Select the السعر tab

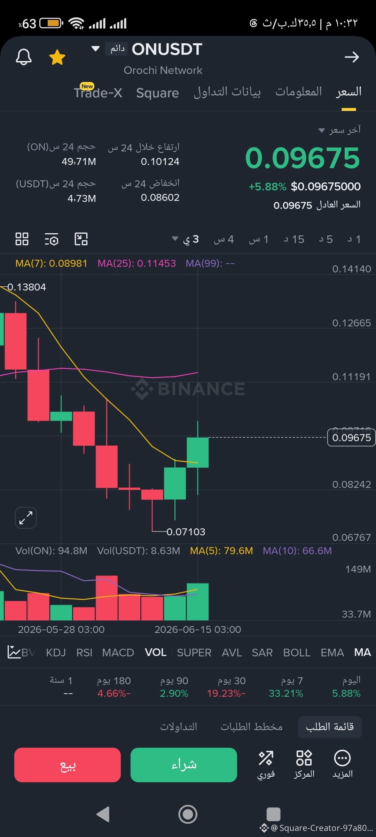click(348, 92)
